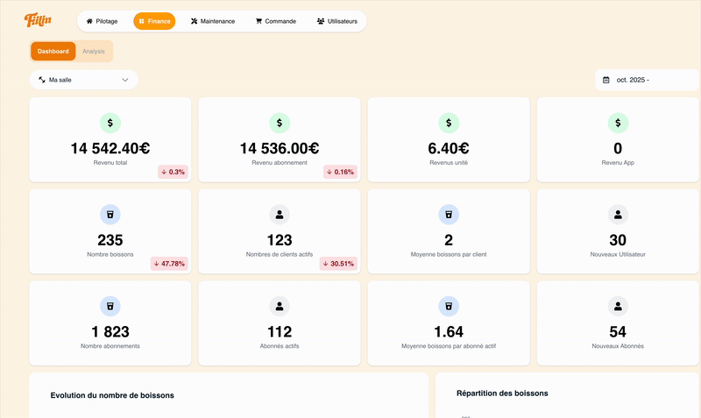Click the dollar icon above Revenu abonnement
701x418 pixels.
point(279,124)
